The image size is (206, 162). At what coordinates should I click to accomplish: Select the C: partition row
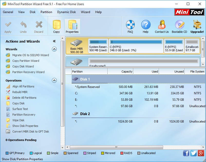(135, 93)
